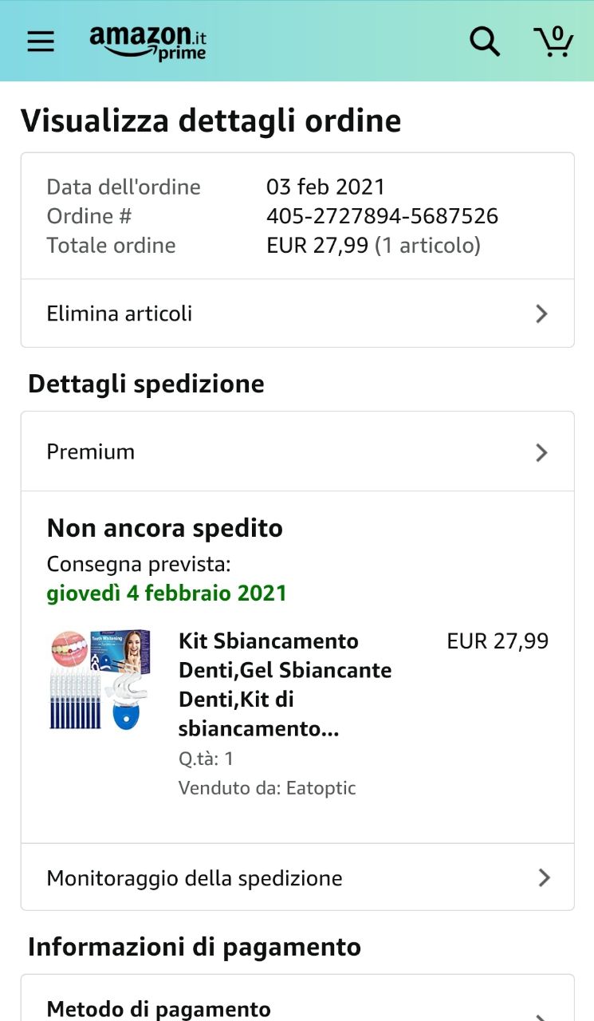
Task: Tap the Amazon.it Prime logo
Action: [x=148, y=42]
